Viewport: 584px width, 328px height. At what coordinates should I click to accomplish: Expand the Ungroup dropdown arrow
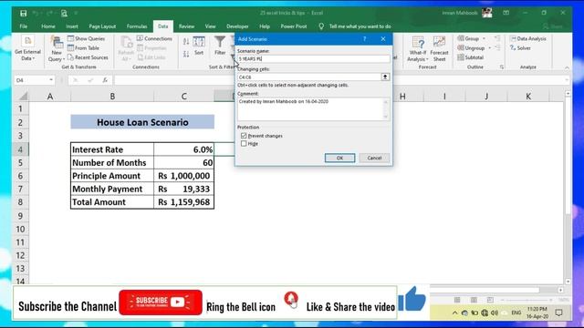tap(490, 48)
